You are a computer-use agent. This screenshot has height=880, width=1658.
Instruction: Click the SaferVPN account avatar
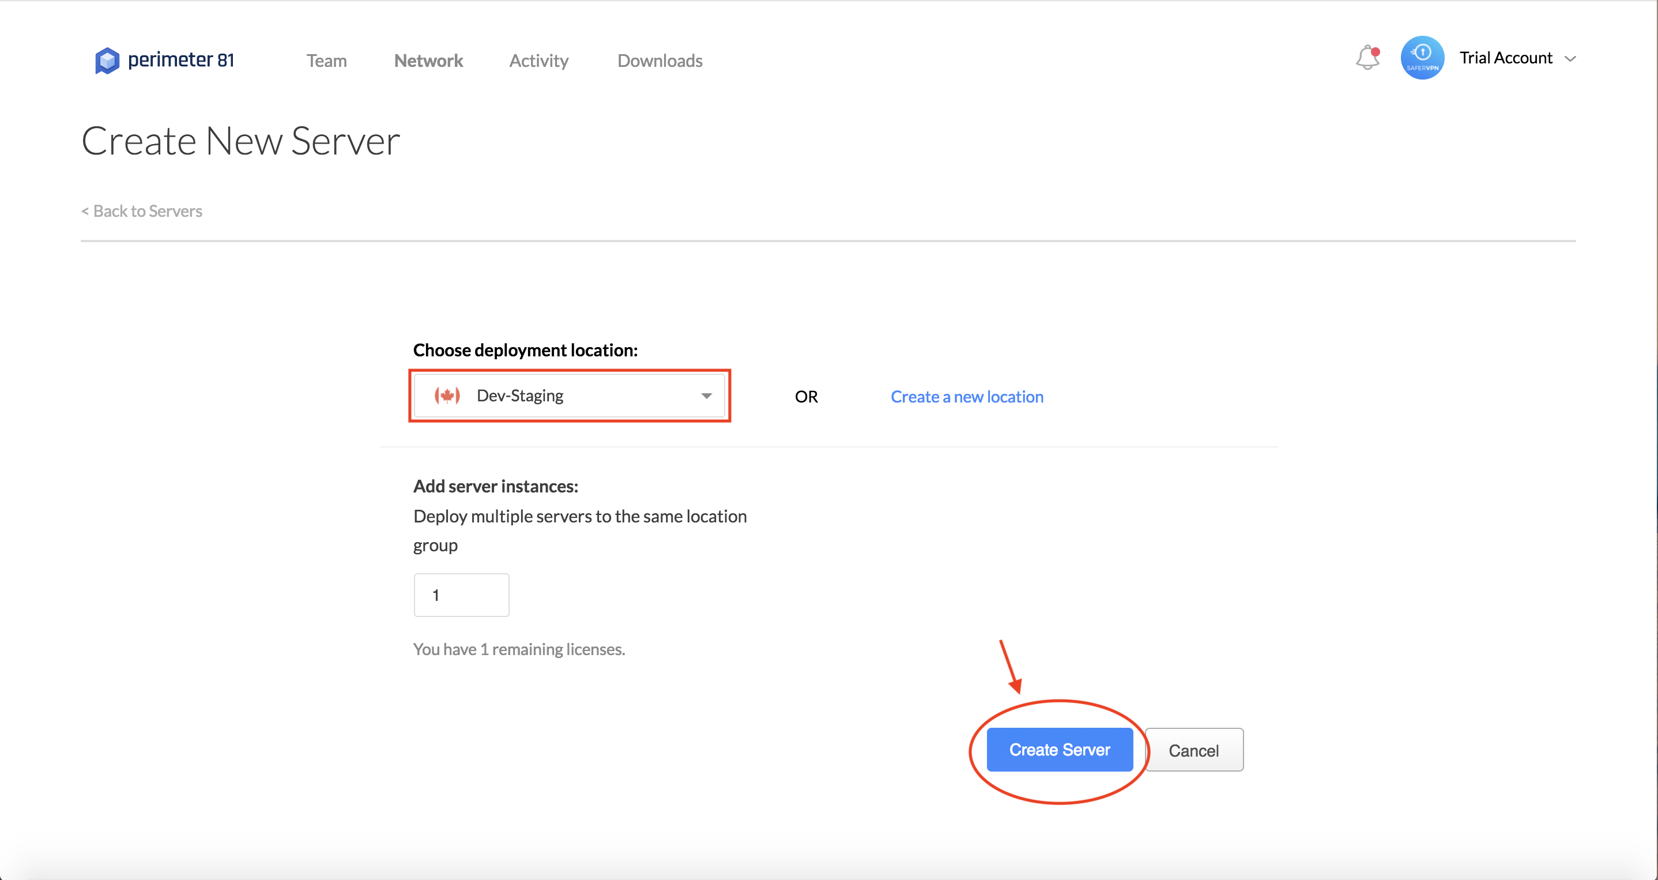point(1422,58)
